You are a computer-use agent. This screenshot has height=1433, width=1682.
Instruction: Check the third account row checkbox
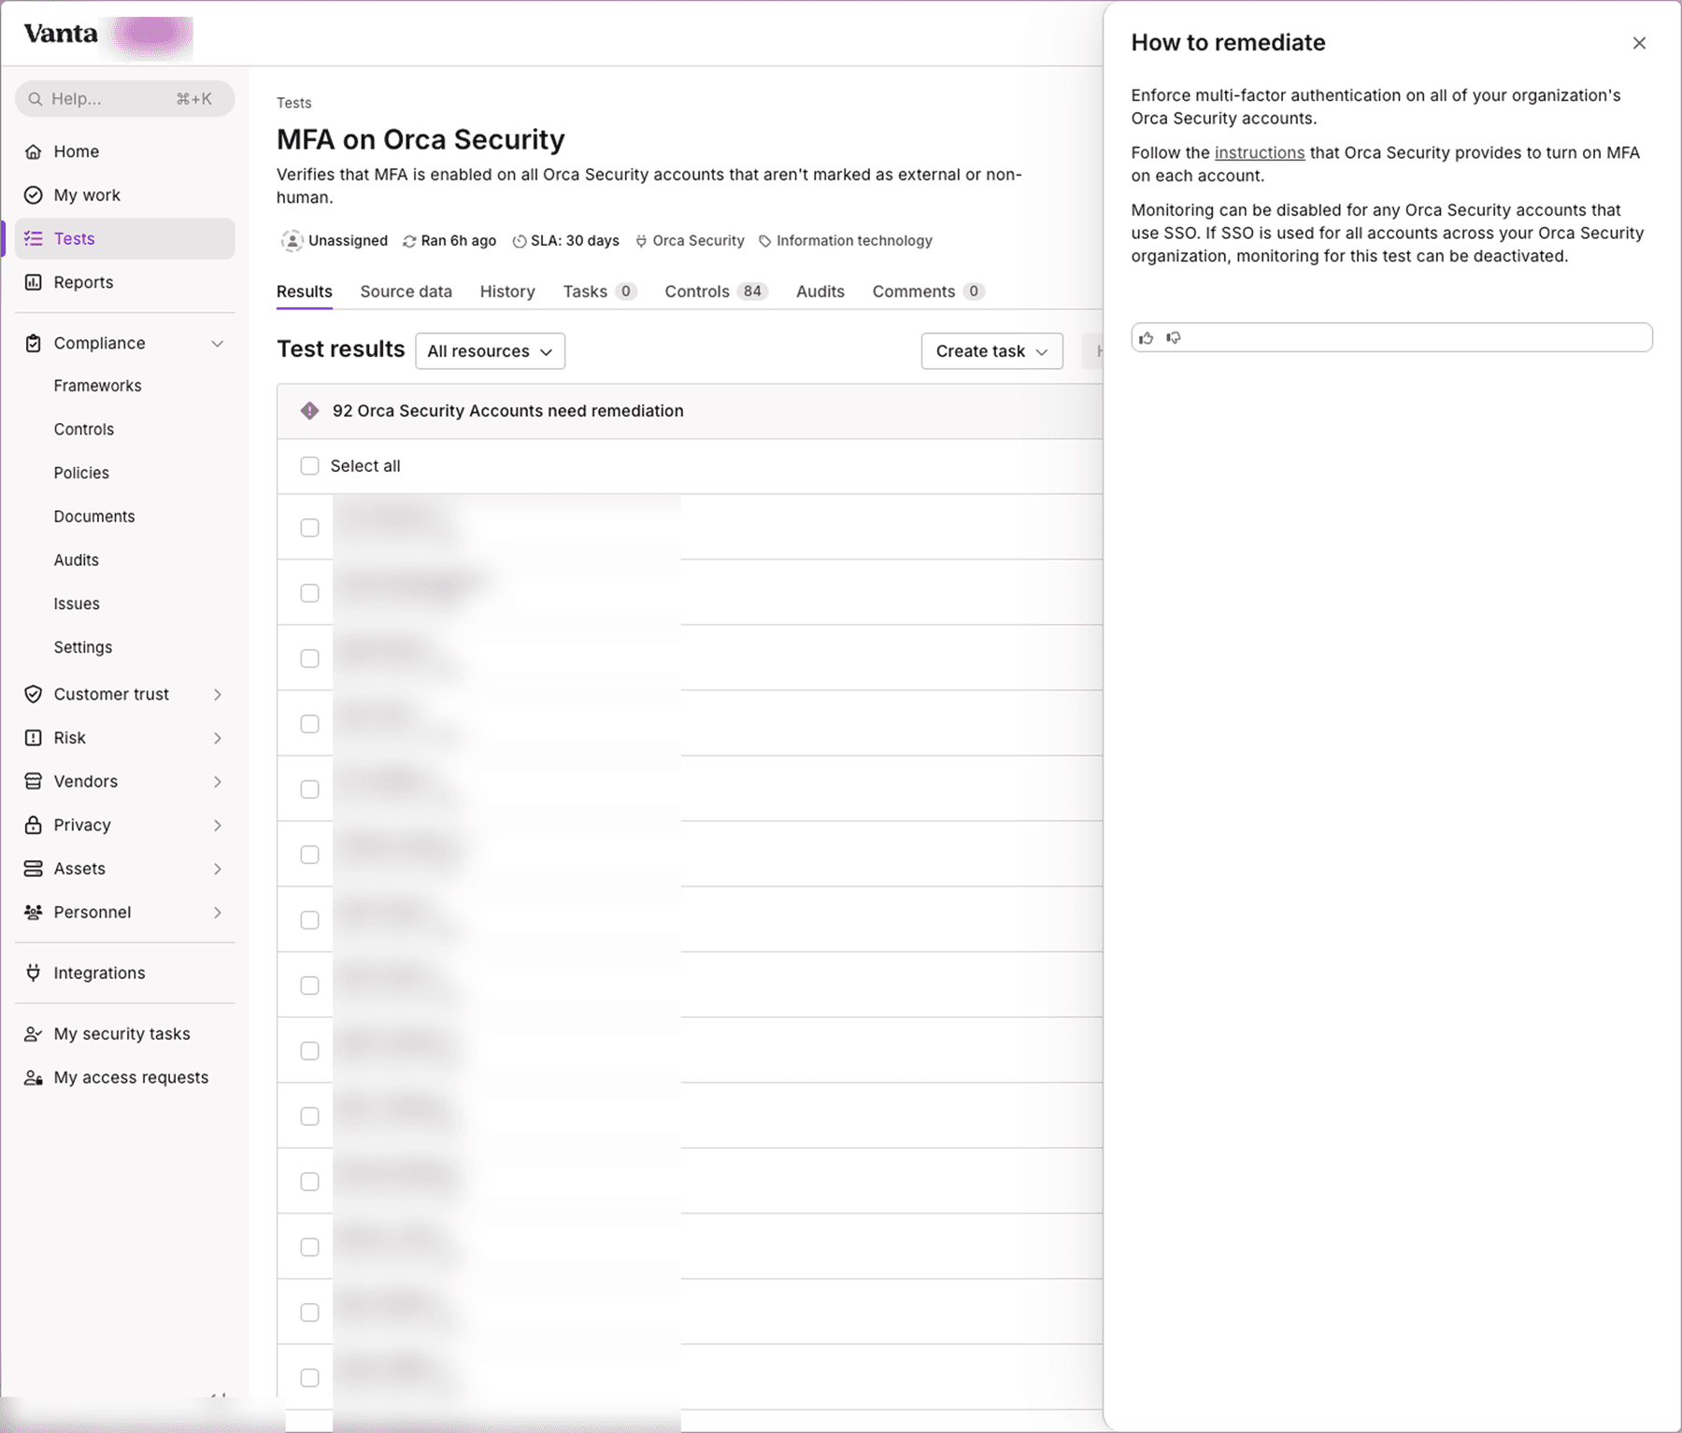point(309,659)
